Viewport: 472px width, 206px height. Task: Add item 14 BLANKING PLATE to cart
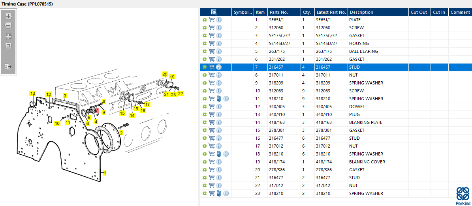[212, 122]
